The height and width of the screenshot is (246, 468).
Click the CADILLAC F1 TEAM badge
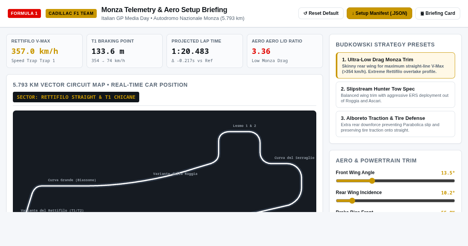point(71,13)
